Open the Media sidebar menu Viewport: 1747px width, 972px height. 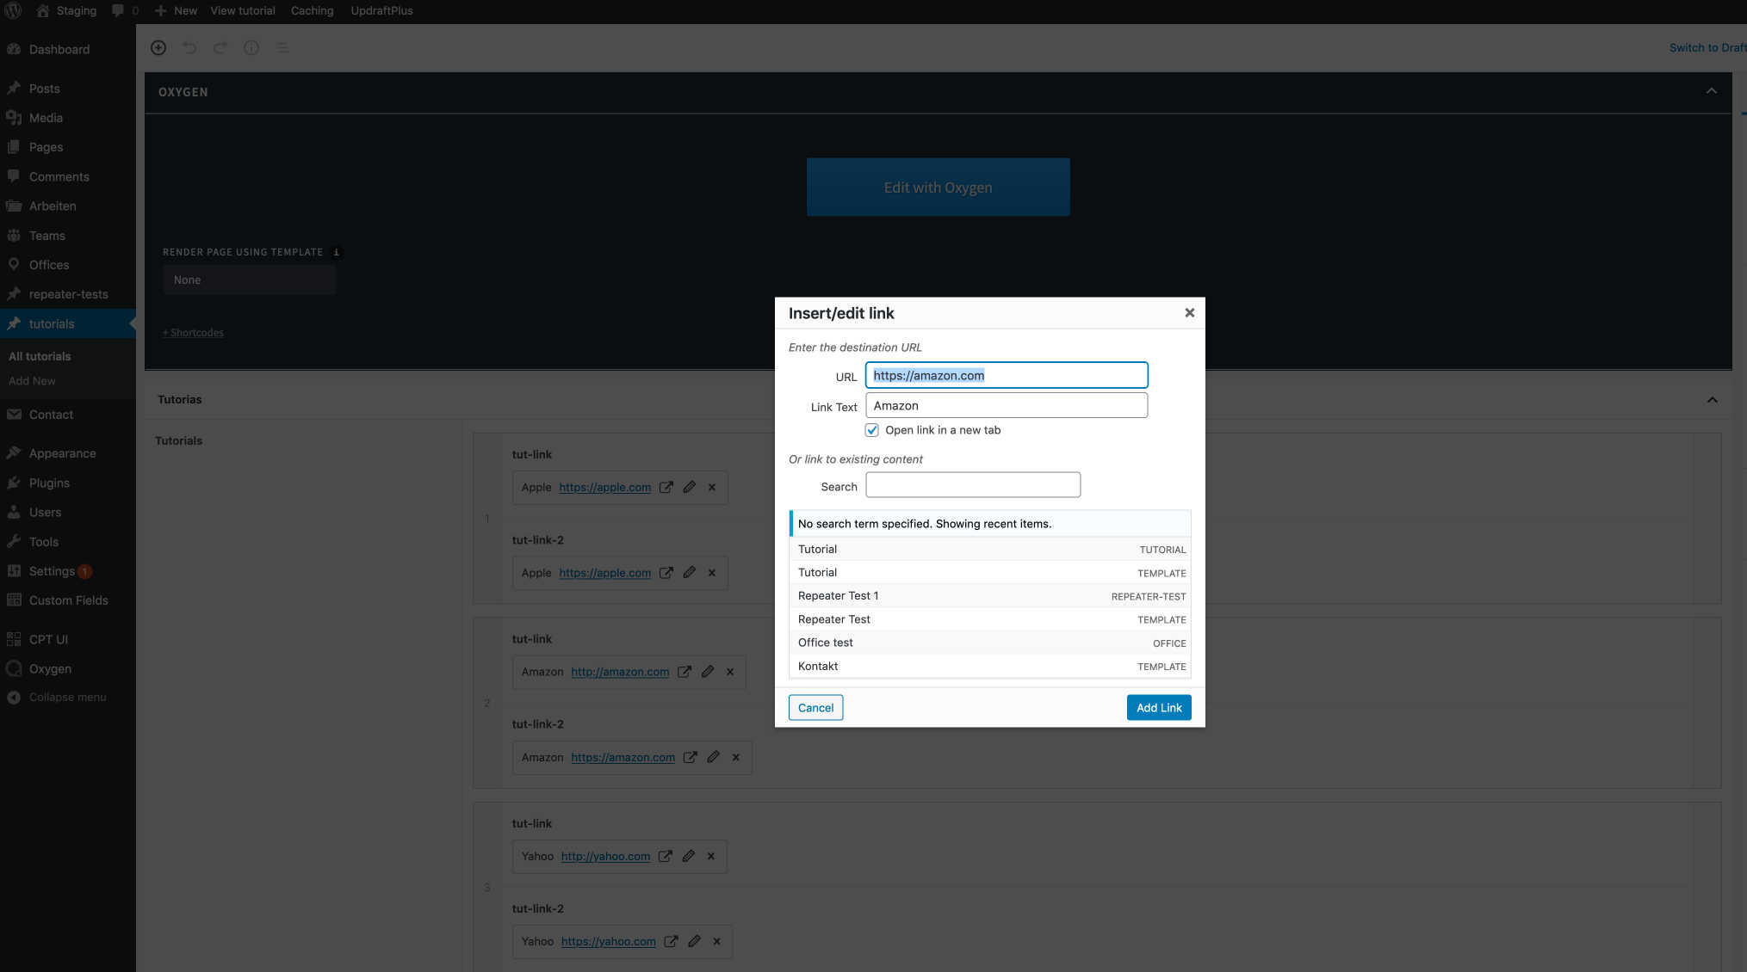click(x=68, y=118)
